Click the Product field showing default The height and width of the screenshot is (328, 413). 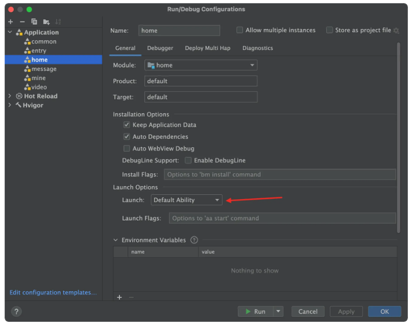click(x=201, y=81)
